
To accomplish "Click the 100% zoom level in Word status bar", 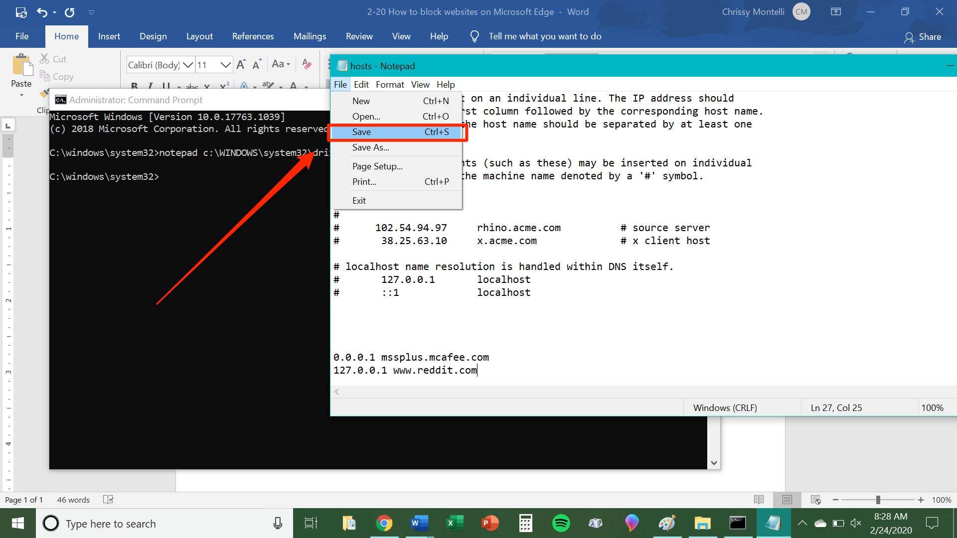I will (x=941, y=500).
